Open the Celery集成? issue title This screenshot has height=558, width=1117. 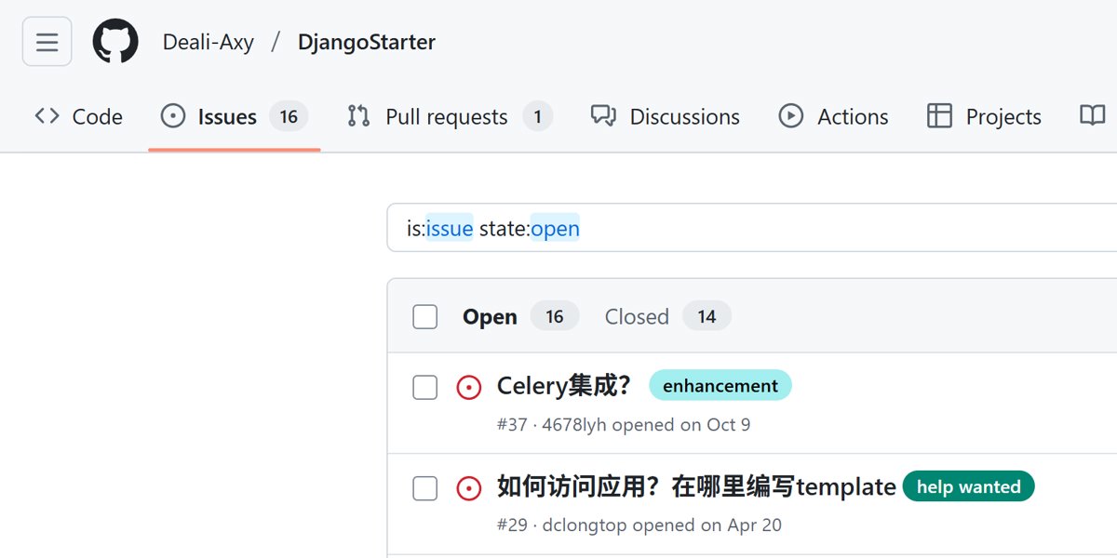click(564, 386)
